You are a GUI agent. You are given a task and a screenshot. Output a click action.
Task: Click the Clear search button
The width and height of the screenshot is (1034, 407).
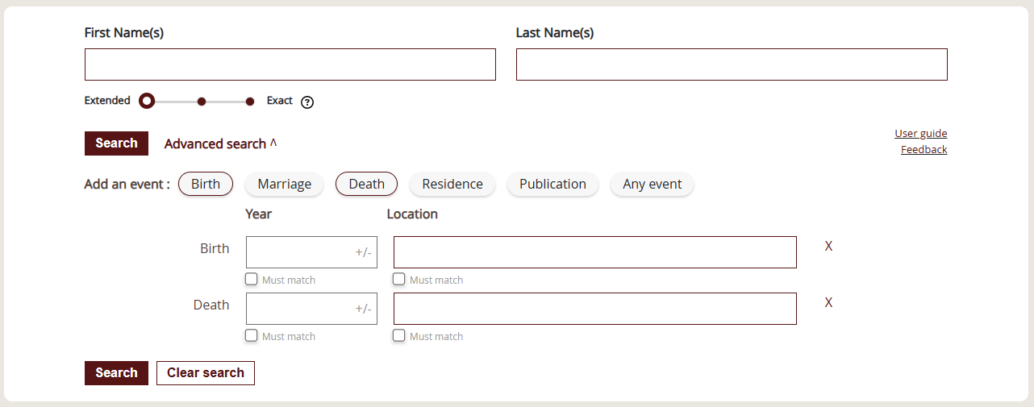206,373
